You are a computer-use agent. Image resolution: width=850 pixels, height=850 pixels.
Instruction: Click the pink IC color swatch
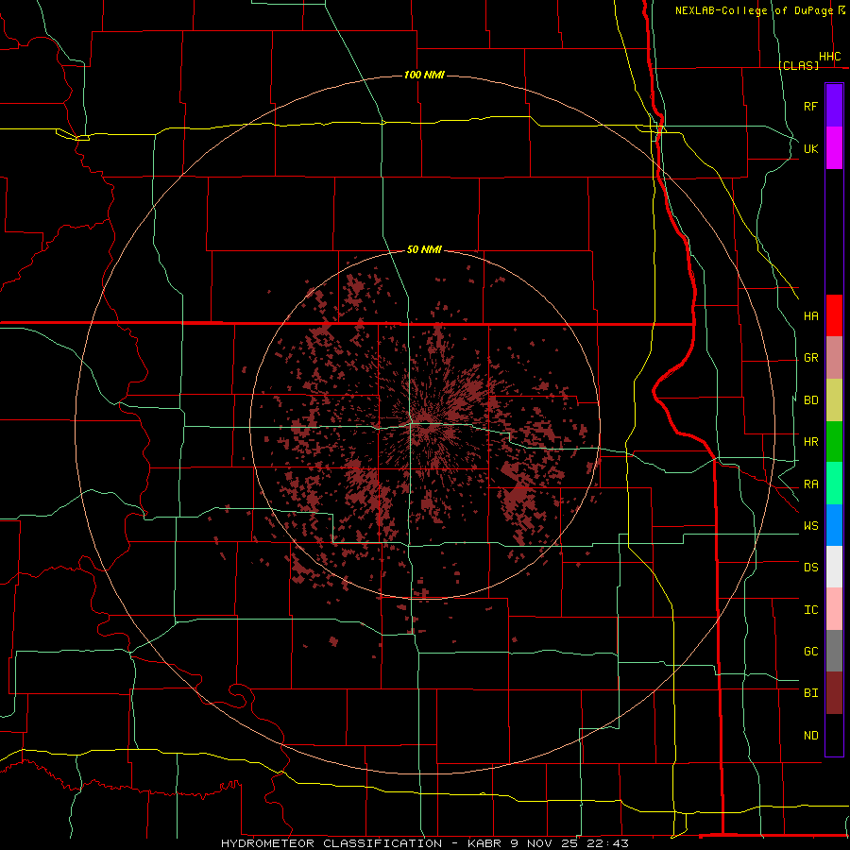pos(834,609)
